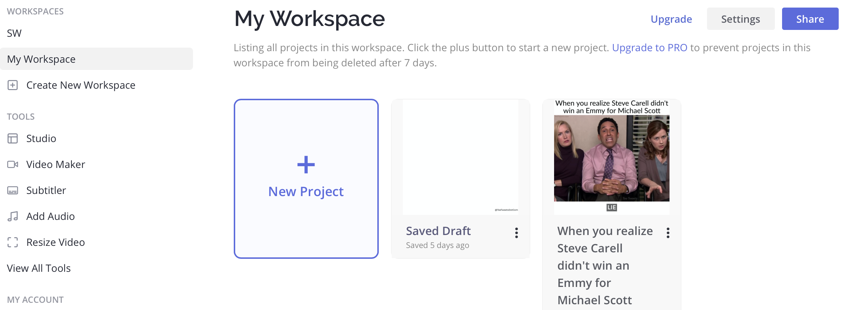Viewport: 847px width, 310px height.
Task: Click the 'Saved 5 days ago' text
Action: coord(438,245)
